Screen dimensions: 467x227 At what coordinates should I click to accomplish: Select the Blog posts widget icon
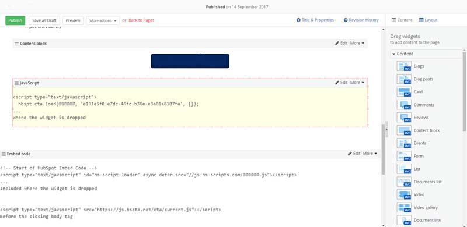pos(404,79)
